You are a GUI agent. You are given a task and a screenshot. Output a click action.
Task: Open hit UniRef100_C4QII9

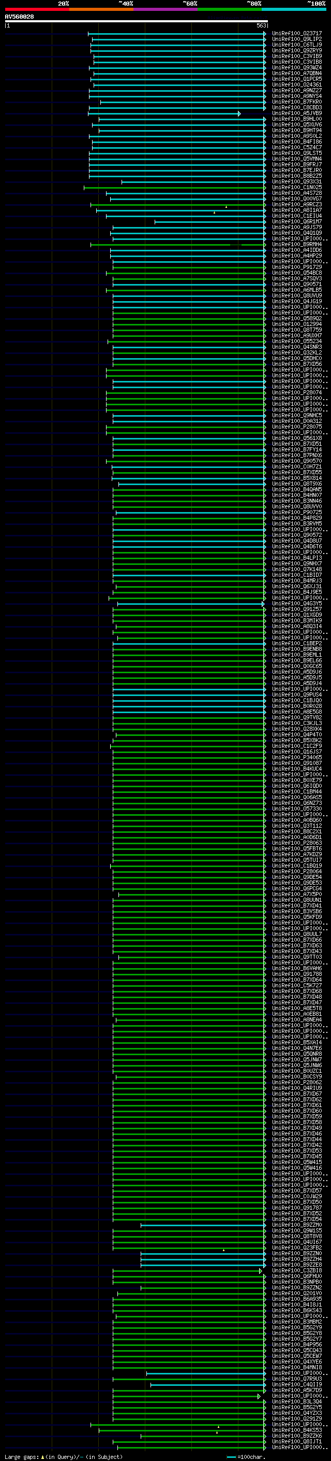click(297, 1384)
